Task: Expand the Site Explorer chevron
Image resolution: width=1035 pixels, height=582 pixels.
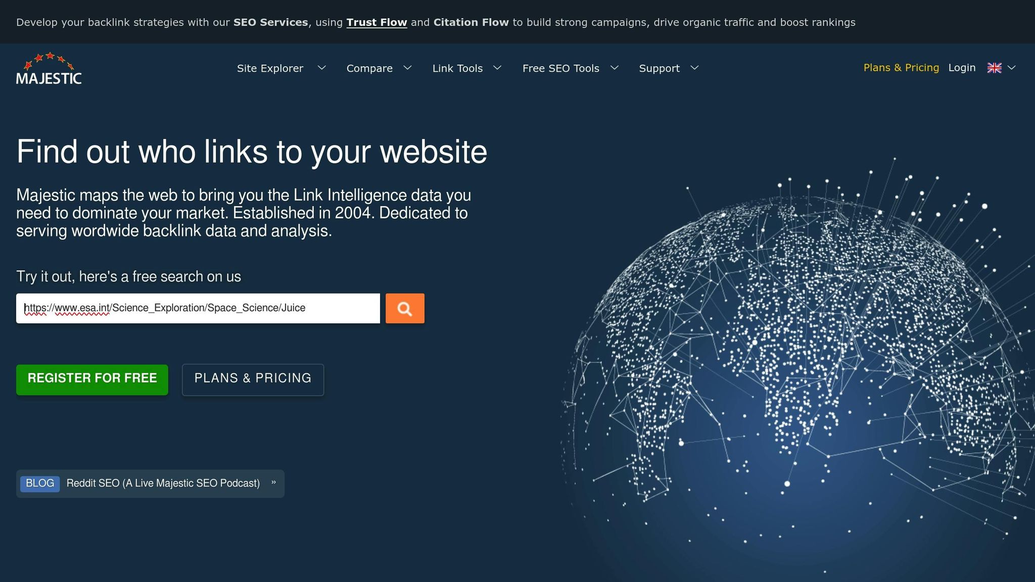Action: [321, 68]
